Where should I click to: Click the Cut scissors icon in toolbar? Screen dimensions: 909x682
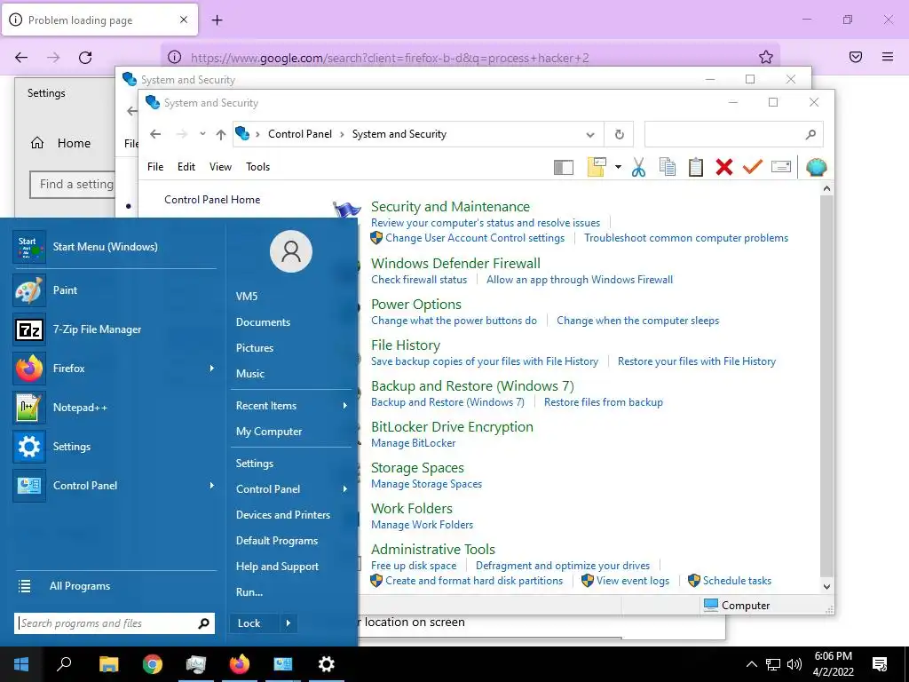pyautogui.click(x=638, y=167)
